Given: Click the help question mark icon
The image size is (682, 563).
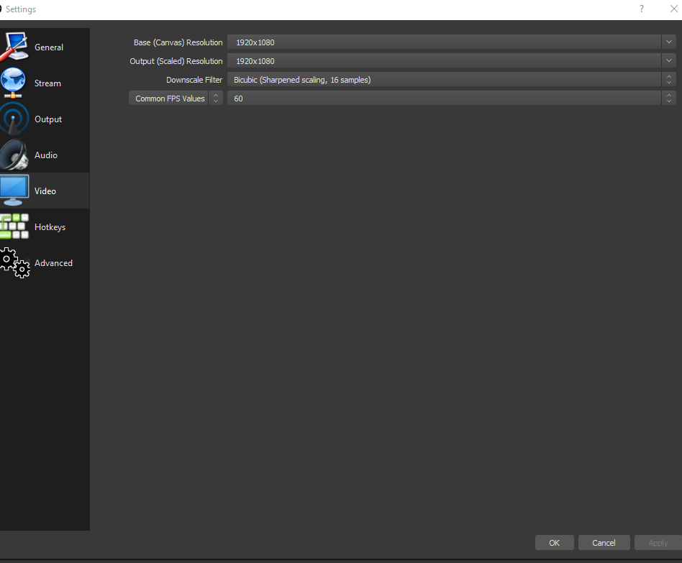Looking at the screenshot, I should (x=642, y=9).
